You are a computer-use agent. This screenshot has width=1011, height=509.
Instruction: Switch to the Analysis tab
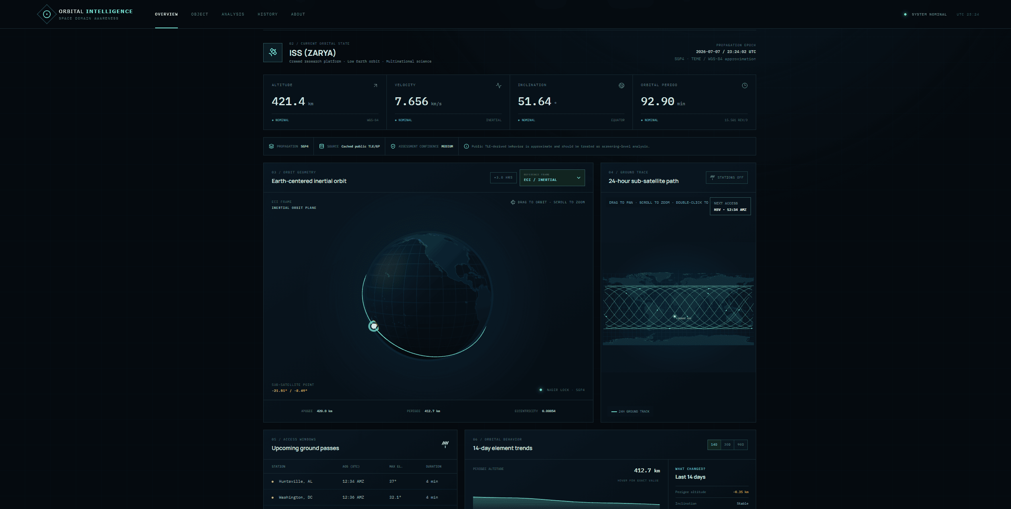click(x=233, y=14)
